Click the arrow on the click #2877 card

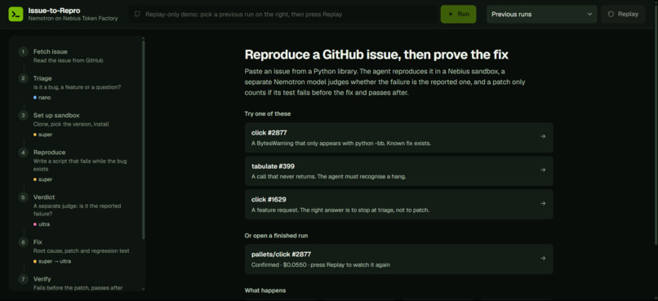[x=543, y=136]
